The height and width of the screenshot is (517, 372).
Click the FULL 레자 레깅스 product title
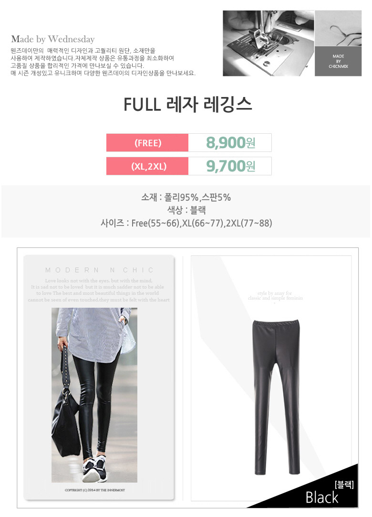point(187,105)
